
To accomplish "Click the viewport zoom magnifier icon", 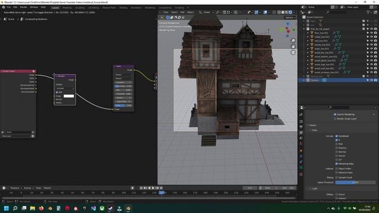I will (x=293, y=41).
